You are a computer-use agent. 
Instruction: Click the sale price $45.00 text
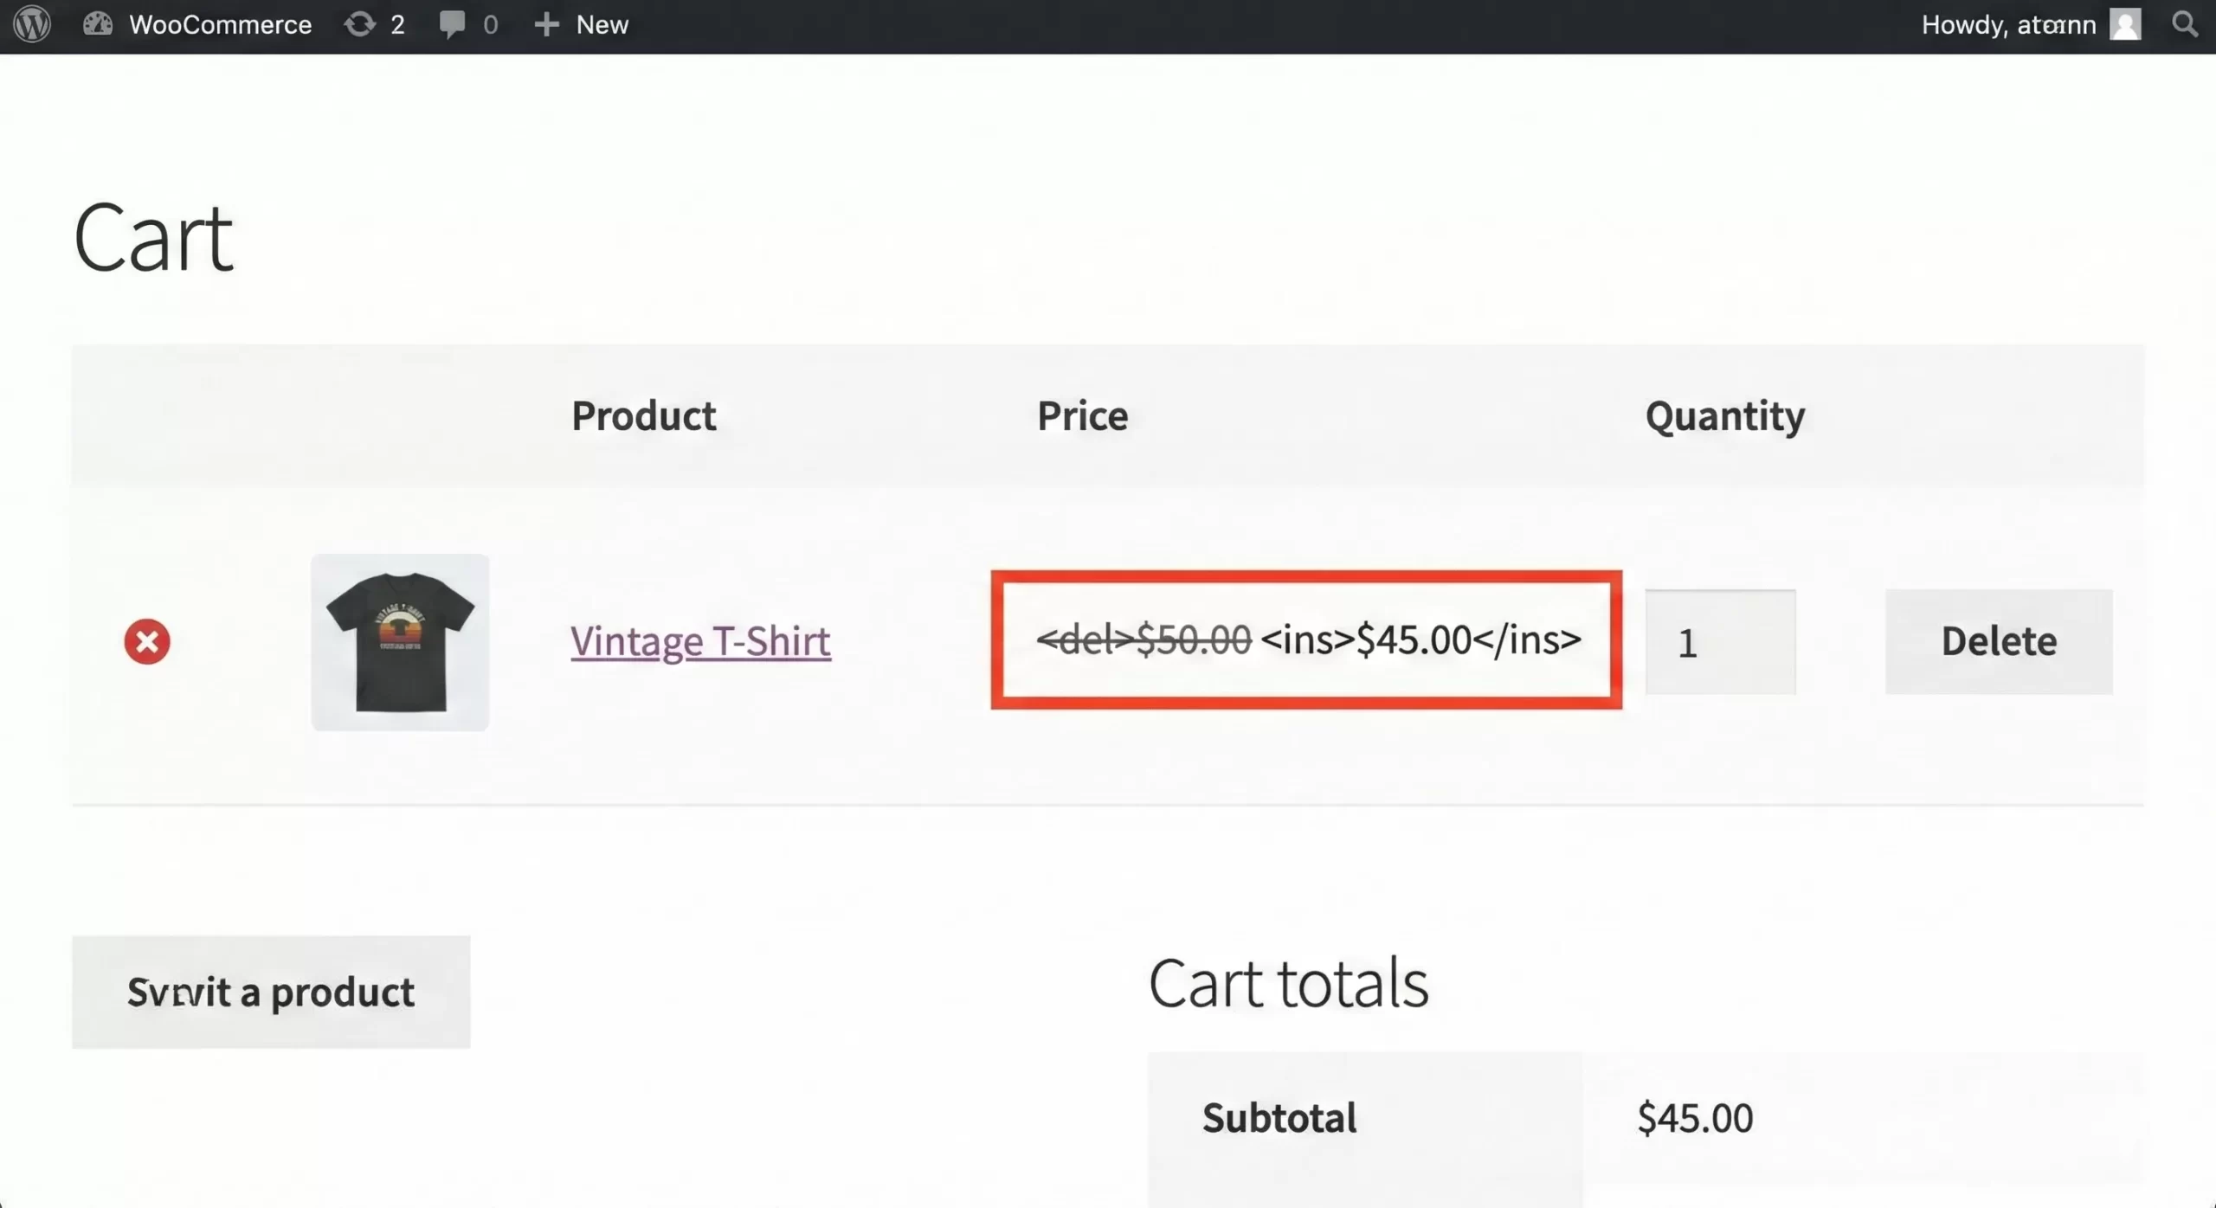tap(1414, 639)
